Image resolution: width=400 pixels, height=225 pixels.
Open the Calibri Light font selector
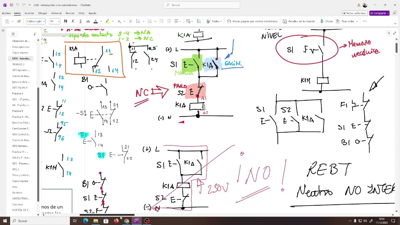click(36, 21)
